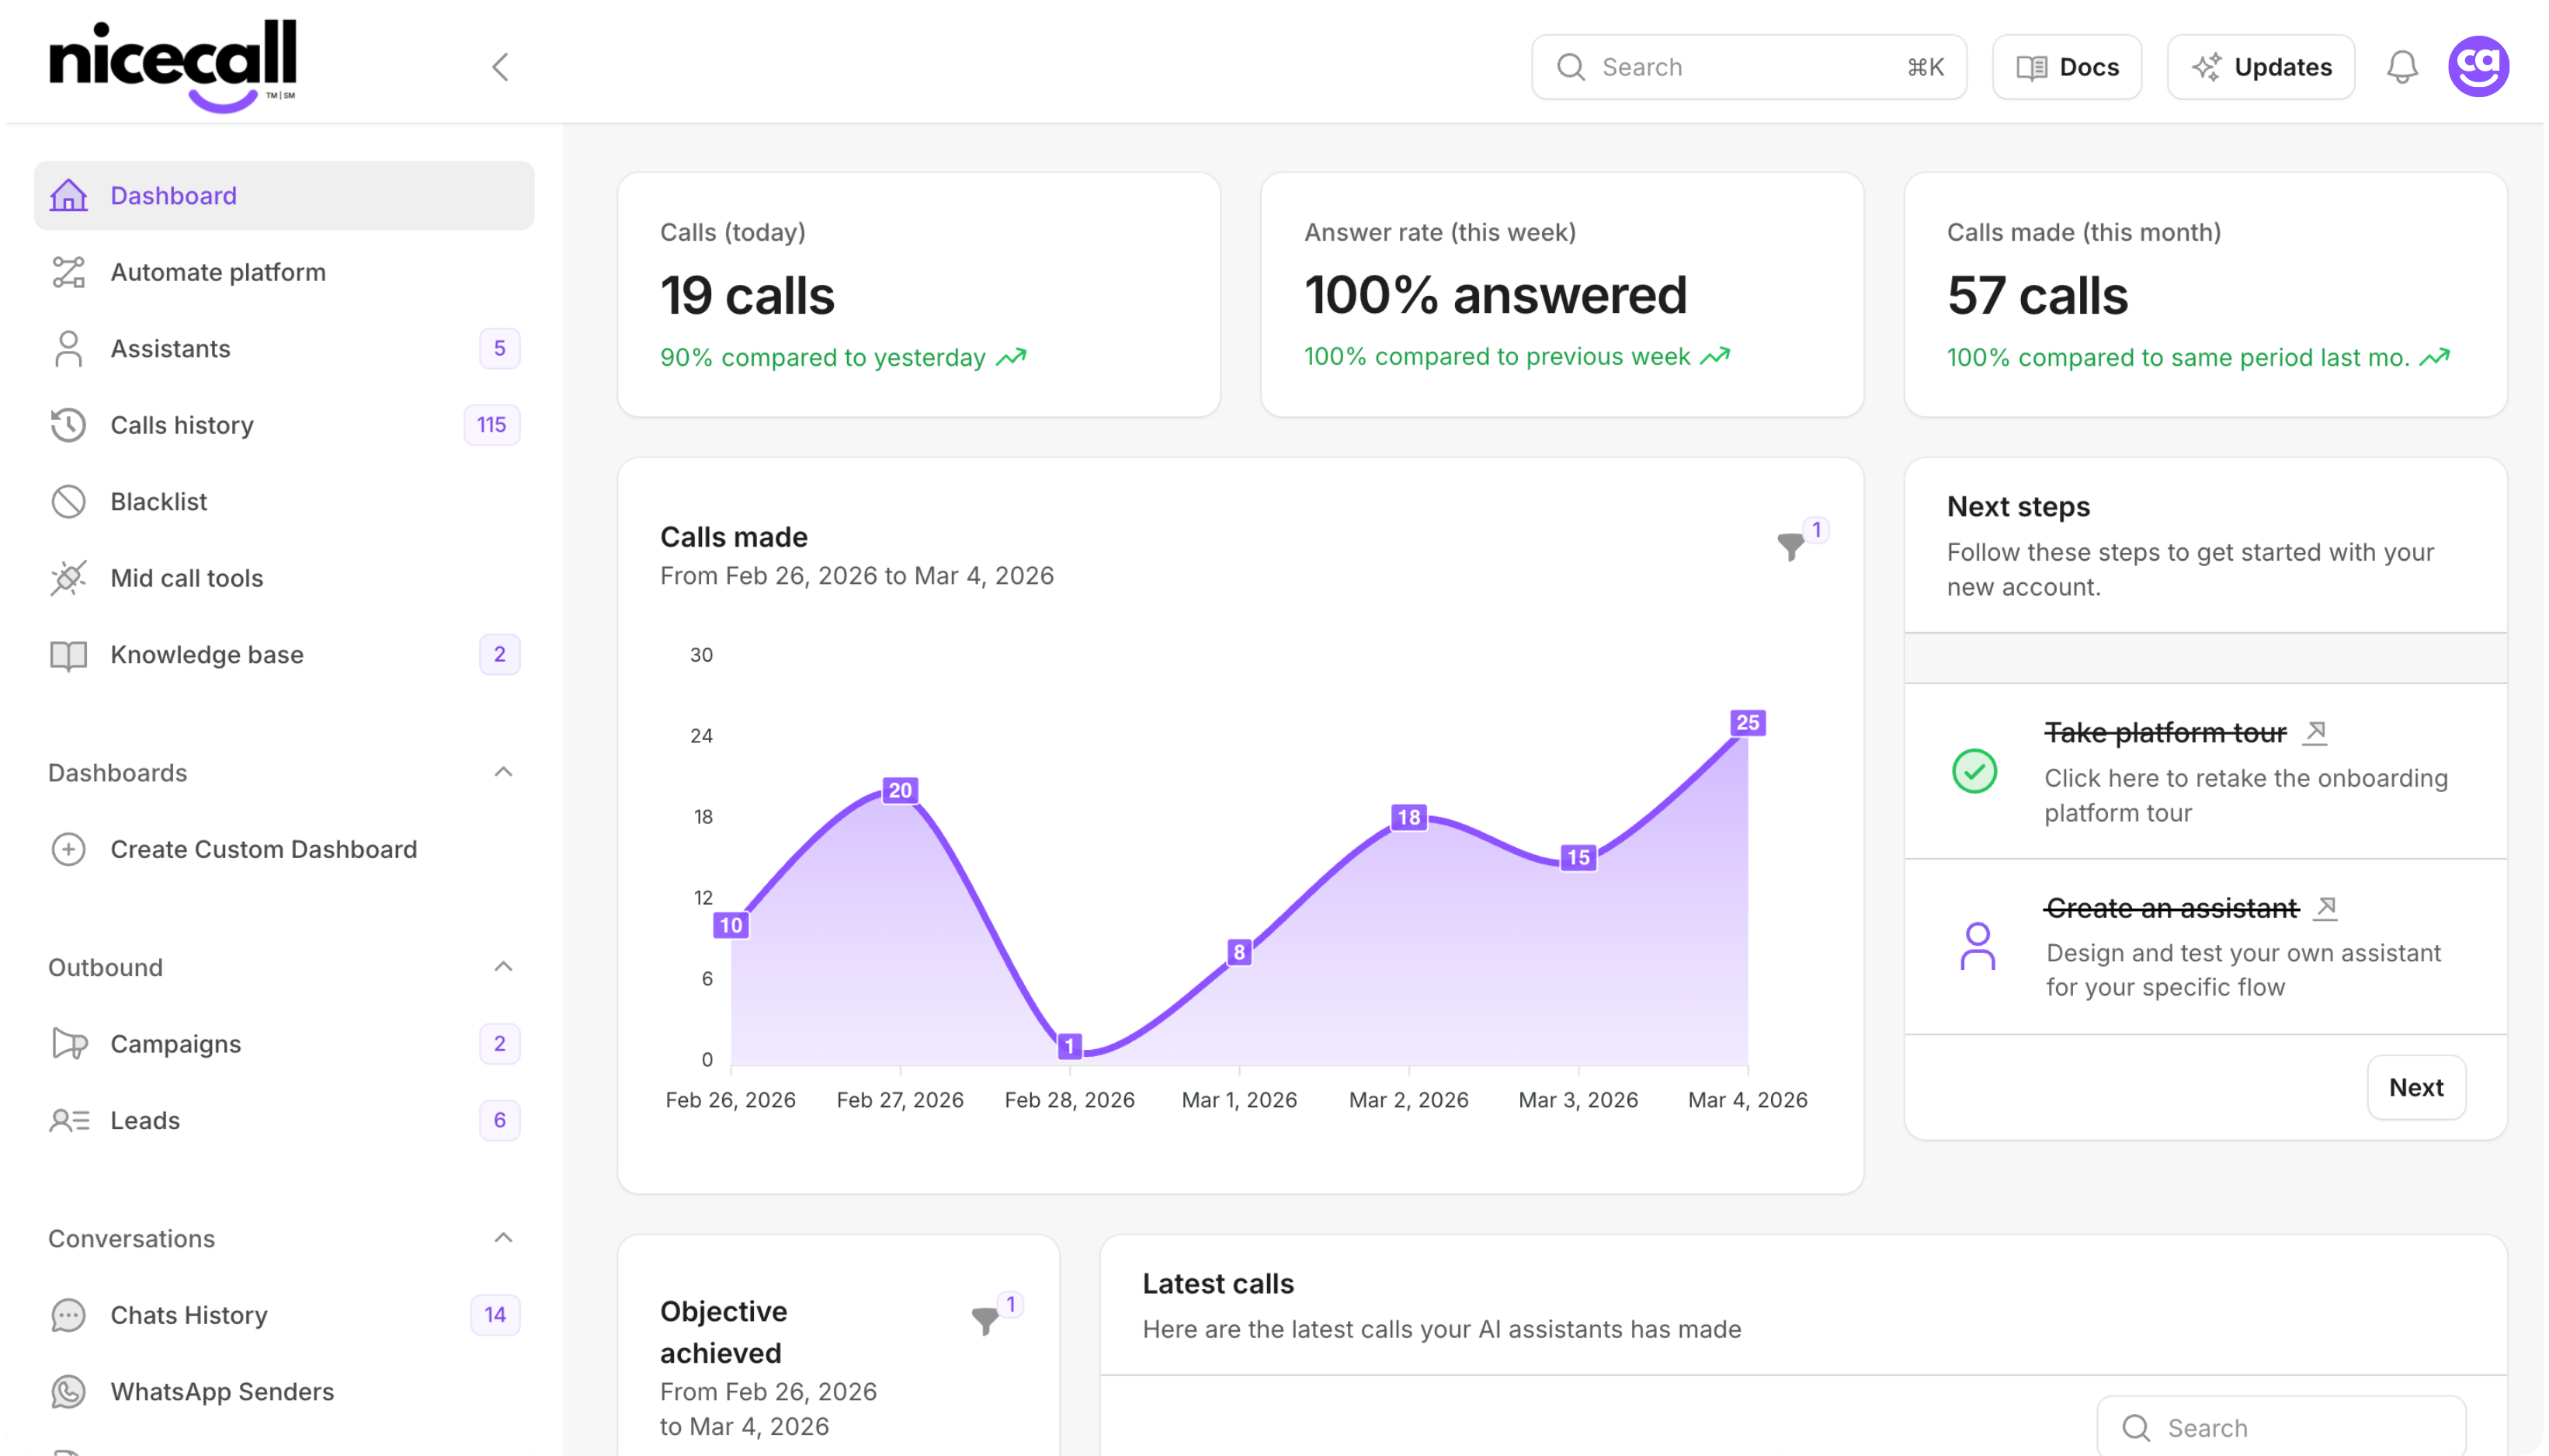This screenshot has width=2549, height=1456.
Task: Go to Knowledge base page
Action: pos(206,654)
